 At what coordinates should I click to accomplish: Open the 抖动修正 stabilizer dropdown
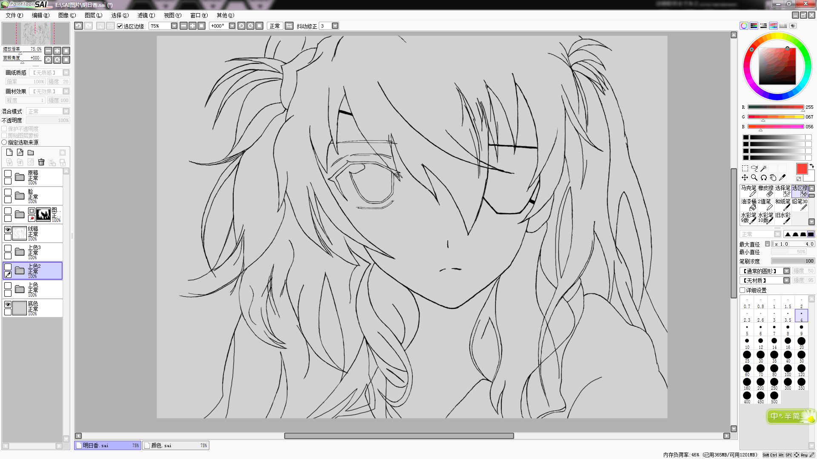(x=335, y=26)
